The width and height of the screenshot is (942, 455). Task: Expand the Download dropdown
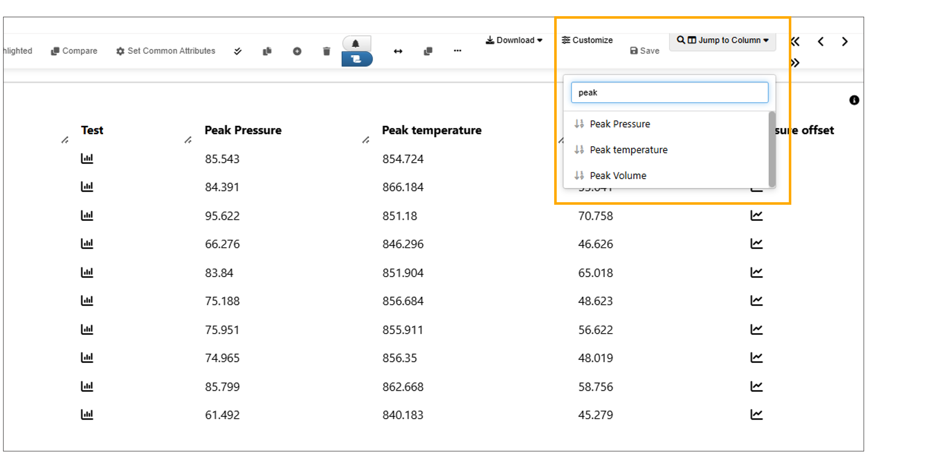click(514, 40)
